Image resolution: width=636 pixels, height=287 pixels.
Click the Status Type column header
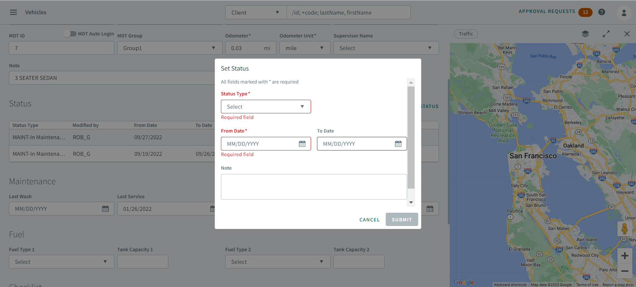tap(25, 125)
